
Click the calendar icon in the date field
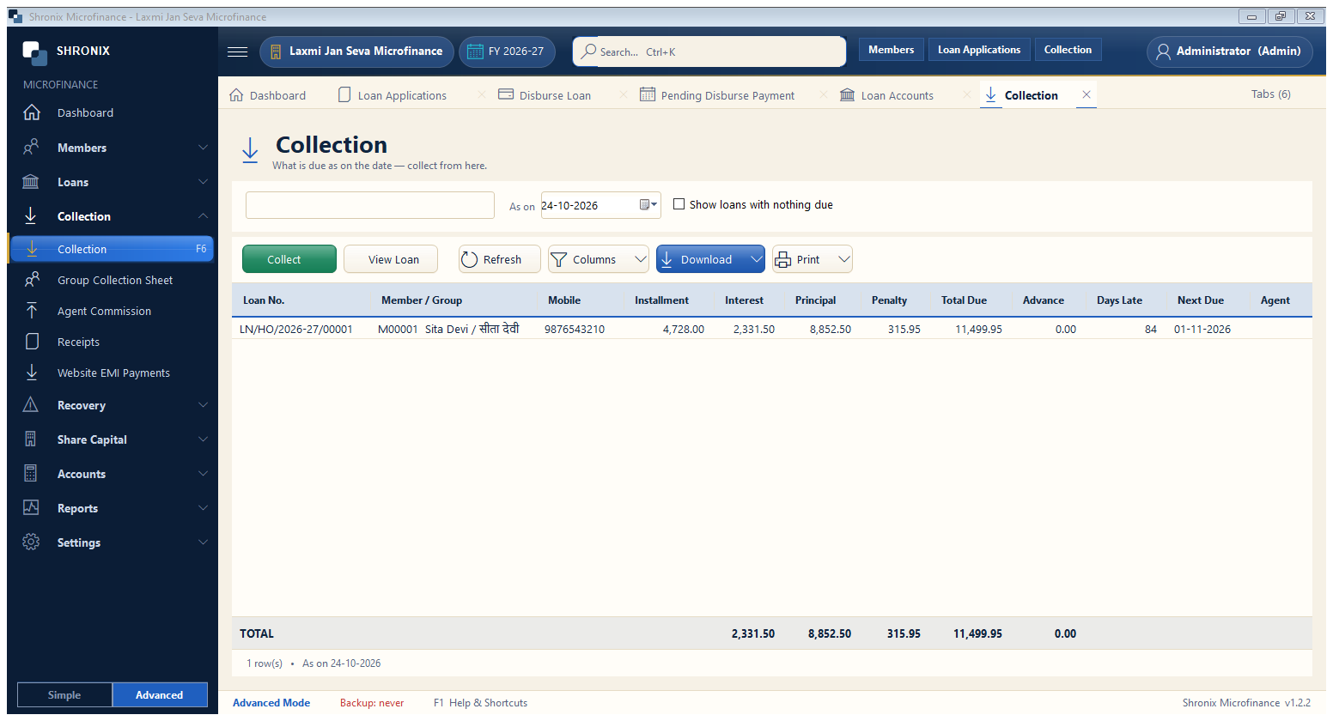click(648, 205)
